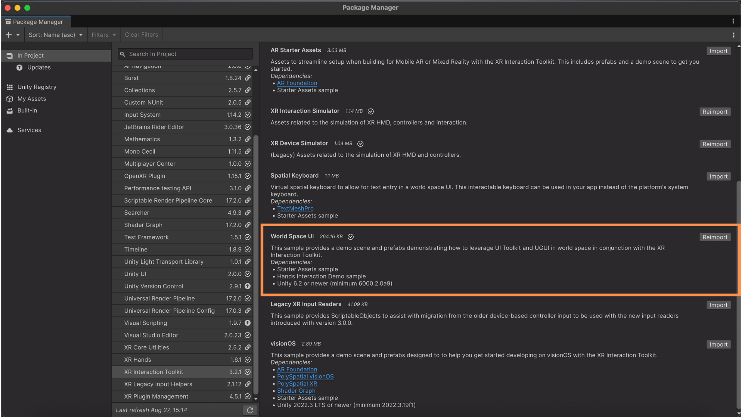Open Services in the sidebar
The width and height of the screenshot is (741, 417).
pos(29,130)
